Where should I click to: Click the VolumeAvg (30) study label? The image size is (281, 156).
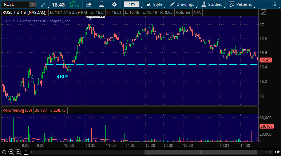17,110
